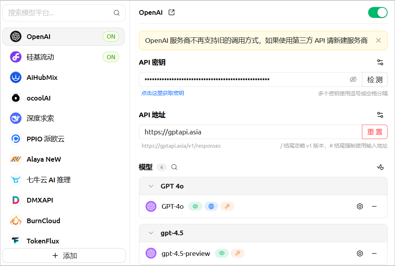Click the model health check icon
This screenshot has height=266, width=395.
380,167
